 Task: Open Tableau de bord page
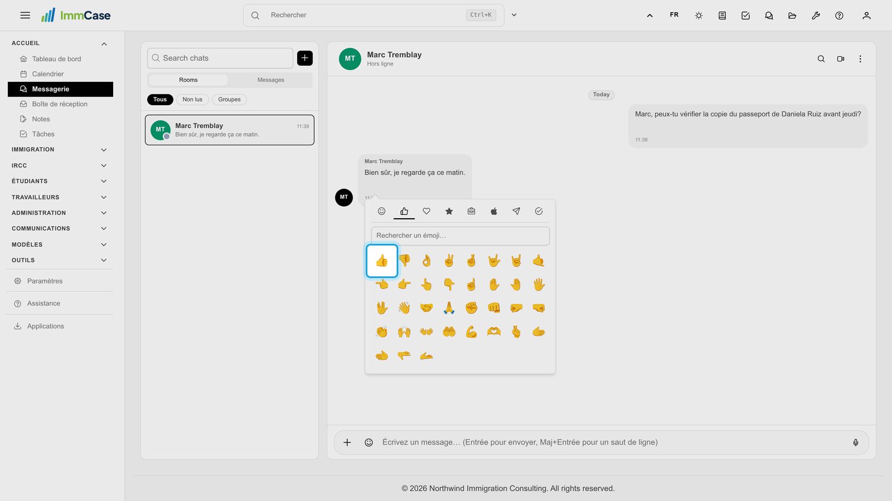click(x=60, y=59)
